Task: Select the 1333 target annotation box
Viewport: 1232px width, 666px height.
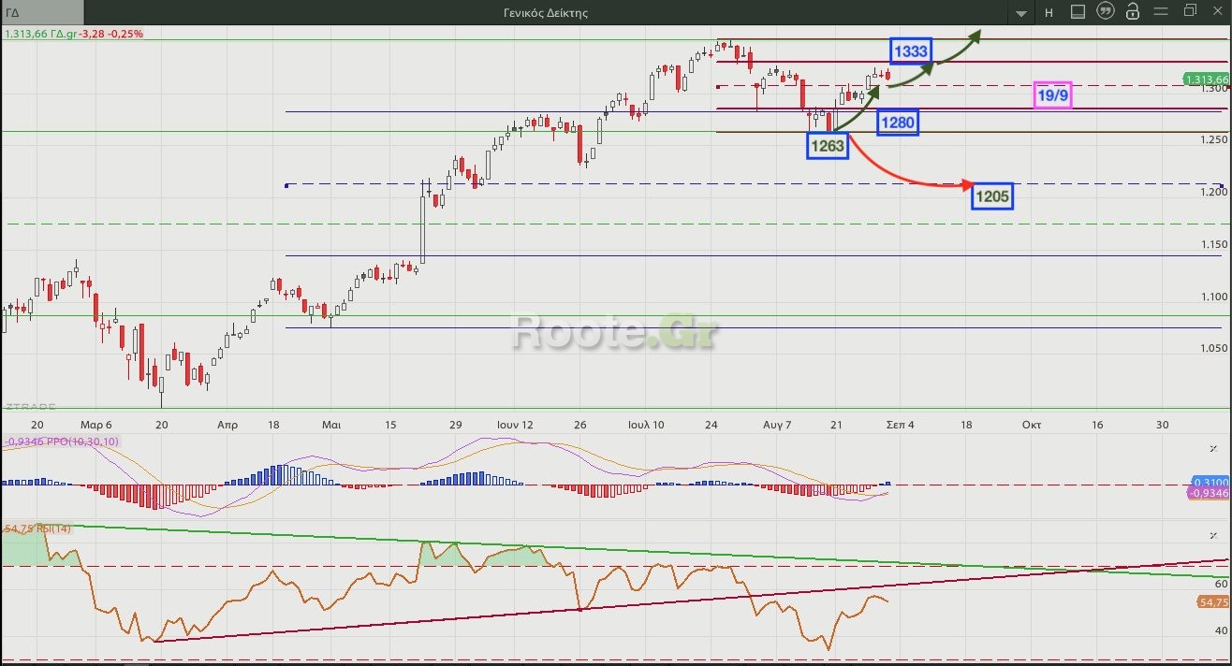Action: [x=911, y=51]
